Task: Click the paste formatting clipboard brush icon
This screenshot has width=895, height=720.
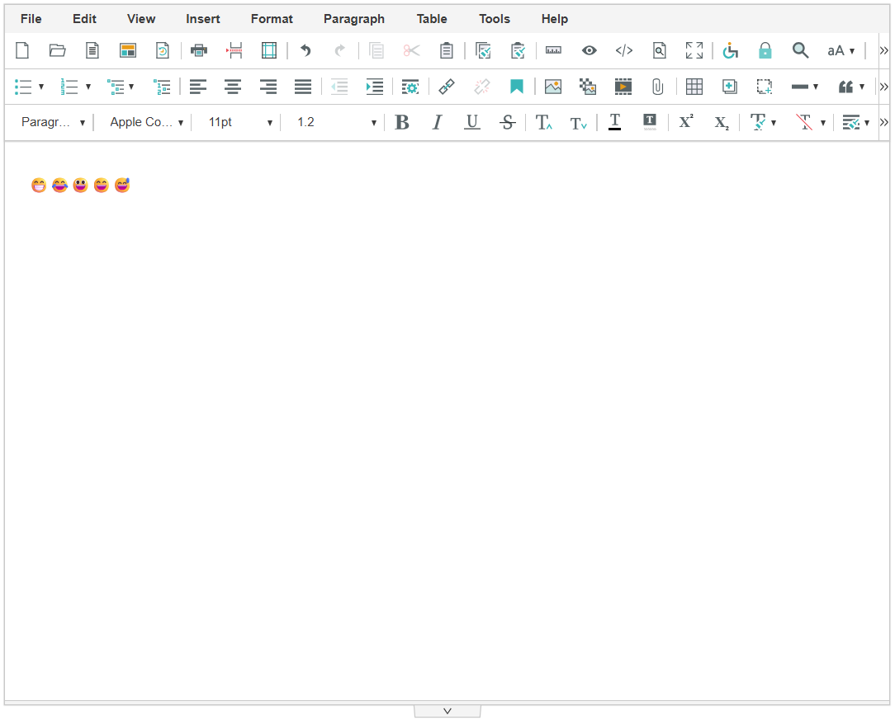Action: [518, 51]
